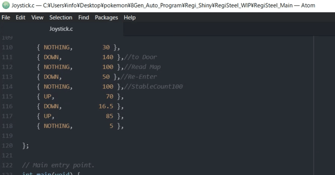Viewport: 335px width, 175px height.
Task: Click the '//StableCount100' comment
Action: 153,86
